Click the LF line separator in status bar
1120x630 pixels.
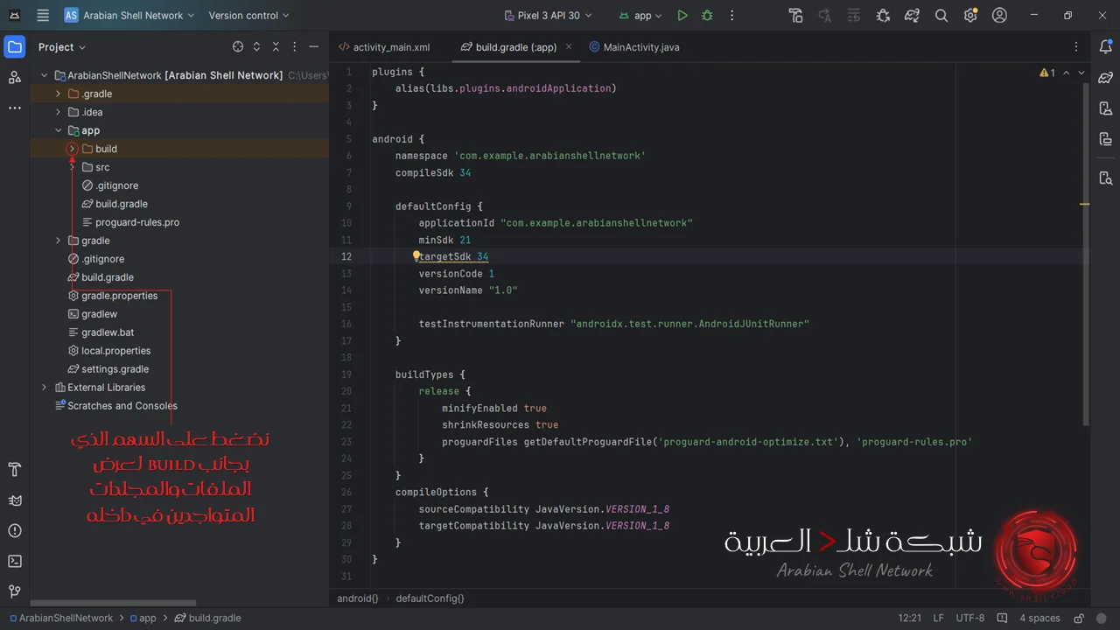pos(938,618)
